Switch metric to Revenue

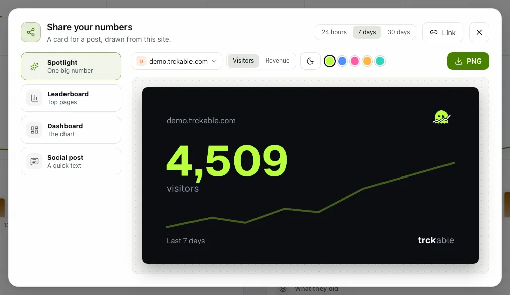point(278,61)
